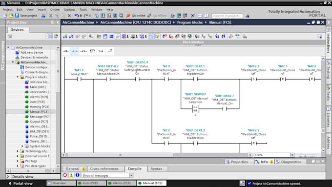Expand the Details view panel

[8, 176]
